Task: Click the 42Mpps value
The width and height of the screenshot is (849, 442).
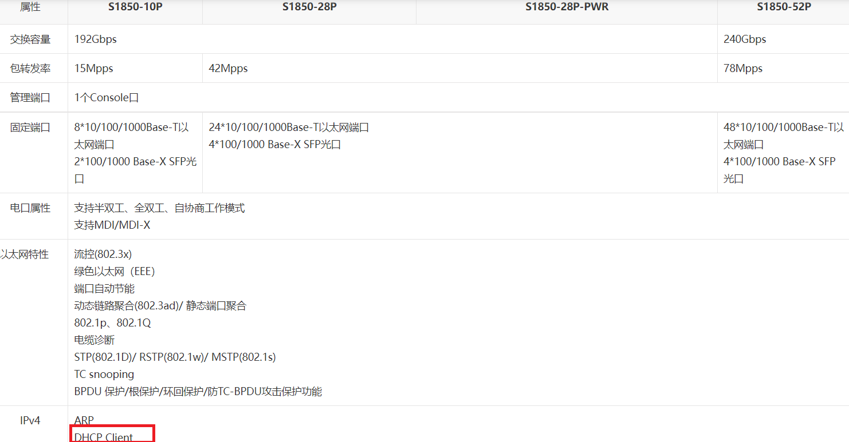Action: coord(228,69)
